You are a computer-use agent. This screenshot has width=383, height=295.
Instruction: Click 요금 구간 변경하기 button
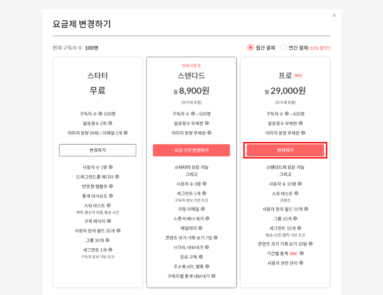(191, 150)
